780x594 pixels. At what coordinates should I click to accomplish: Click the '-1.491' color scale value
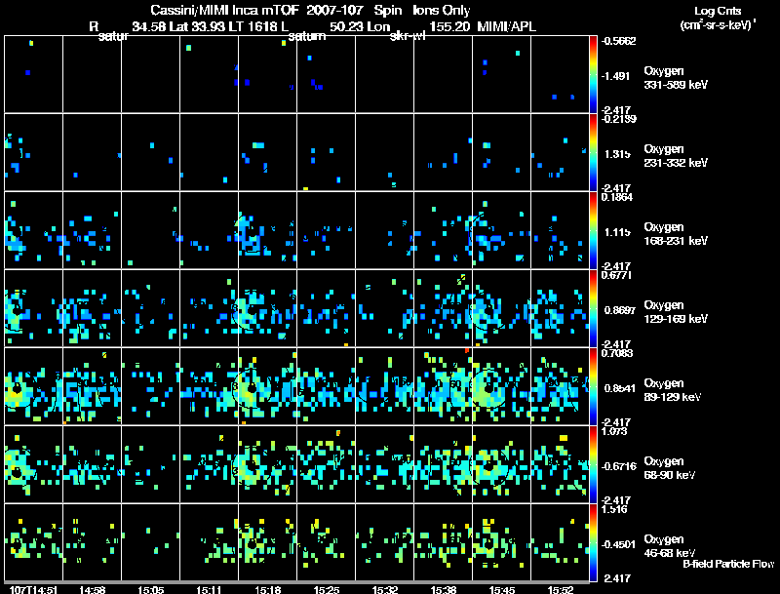click(x=616, y=76)
